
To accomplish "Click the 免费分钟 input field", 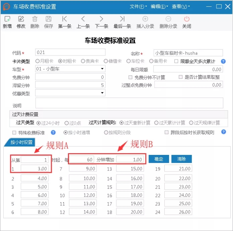I will pos(70,77).
